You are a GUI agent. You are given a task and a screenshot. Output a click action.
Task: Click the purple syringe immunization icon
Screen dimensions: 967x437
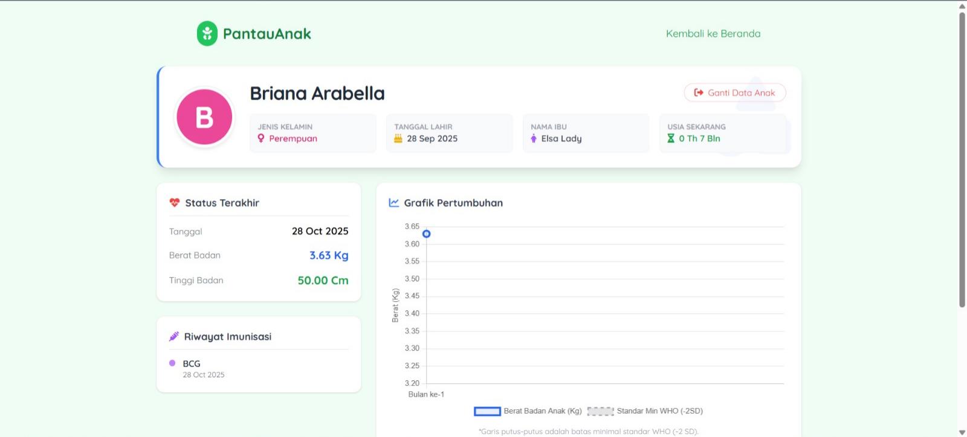pos(174,336)
